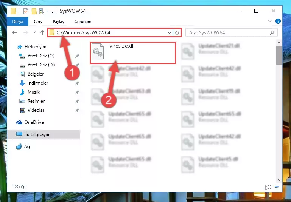Click the folder icon at title bar left
291x202 pixels.
(13, 11)
